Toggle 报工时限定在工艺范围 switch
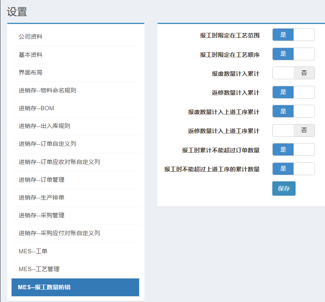This screenshot has width=325, height=302. (x=293, y=35)
